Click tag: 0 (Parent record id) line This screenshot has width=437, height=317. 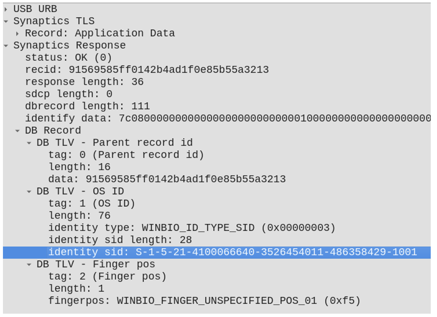pyautogui.click(x=126, y=155)
